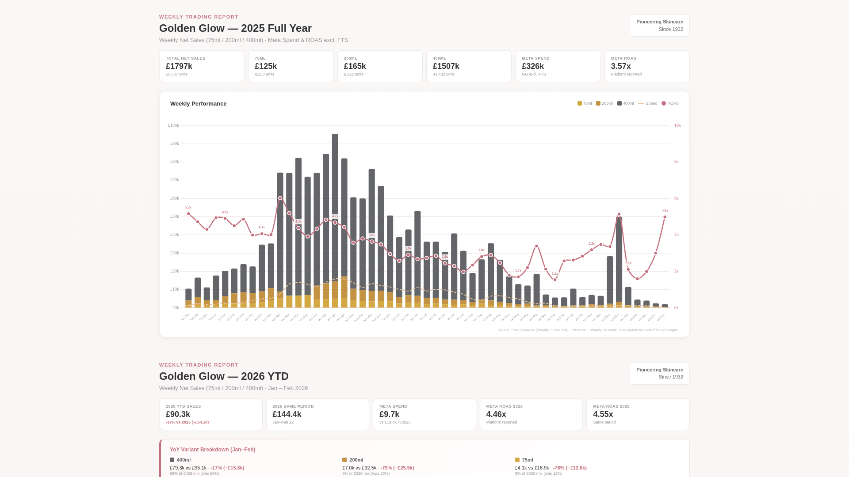
Task: Open the Meta ROAS 3.57x card
Action: [646, 66]
